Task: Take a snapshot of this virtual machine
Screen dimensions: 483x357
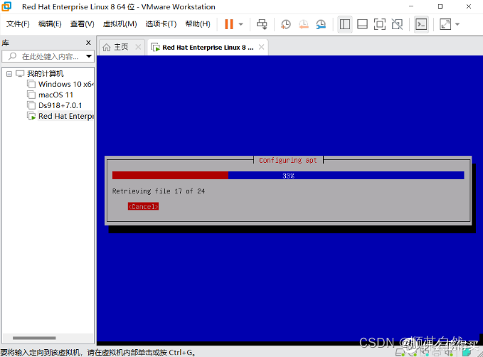Action: (286, 24)
